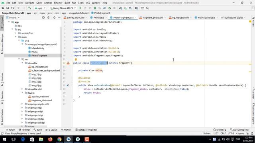
Task: Open the Database Inspector tool window
Action: pyautogui.click(x=86, y=130)
